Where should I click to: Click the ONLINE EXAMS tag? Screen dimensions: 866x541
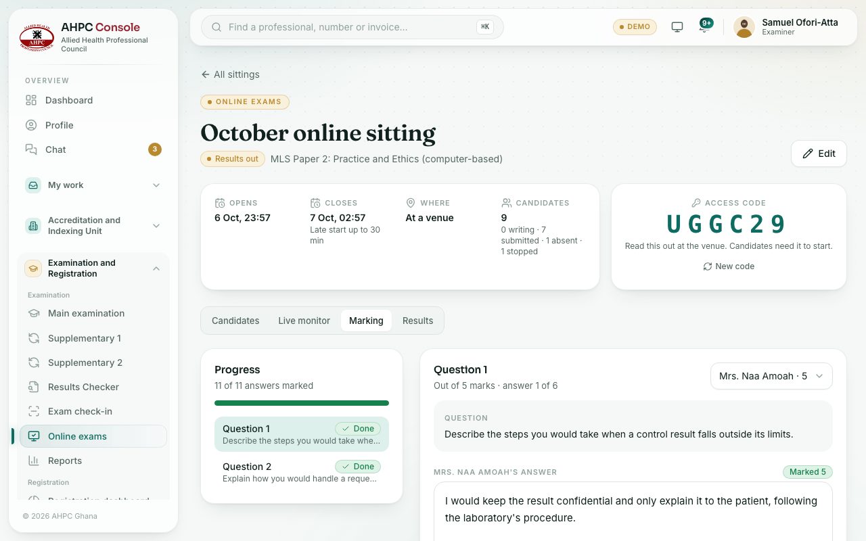[x=245, y=102]
